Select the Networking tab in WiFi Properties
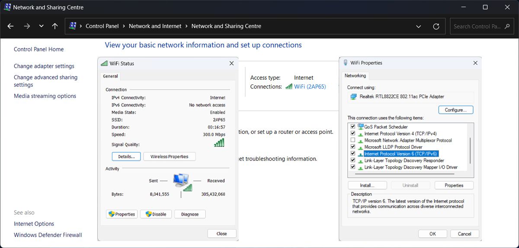 point(355,76)
